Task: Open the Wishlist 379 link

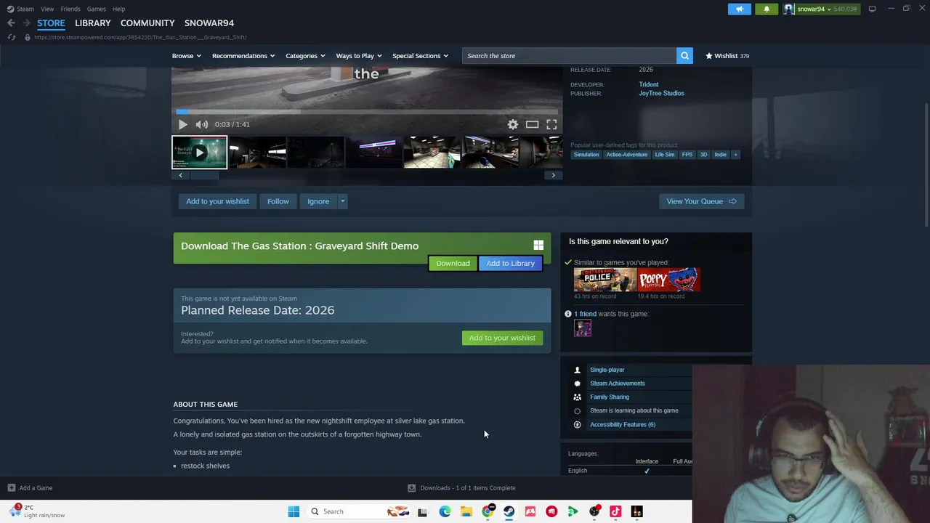Action: [727, 56]
